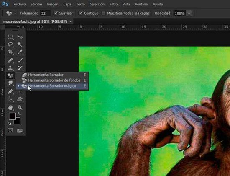Click the Zoom magnifier tool

[x=20, y=107]
